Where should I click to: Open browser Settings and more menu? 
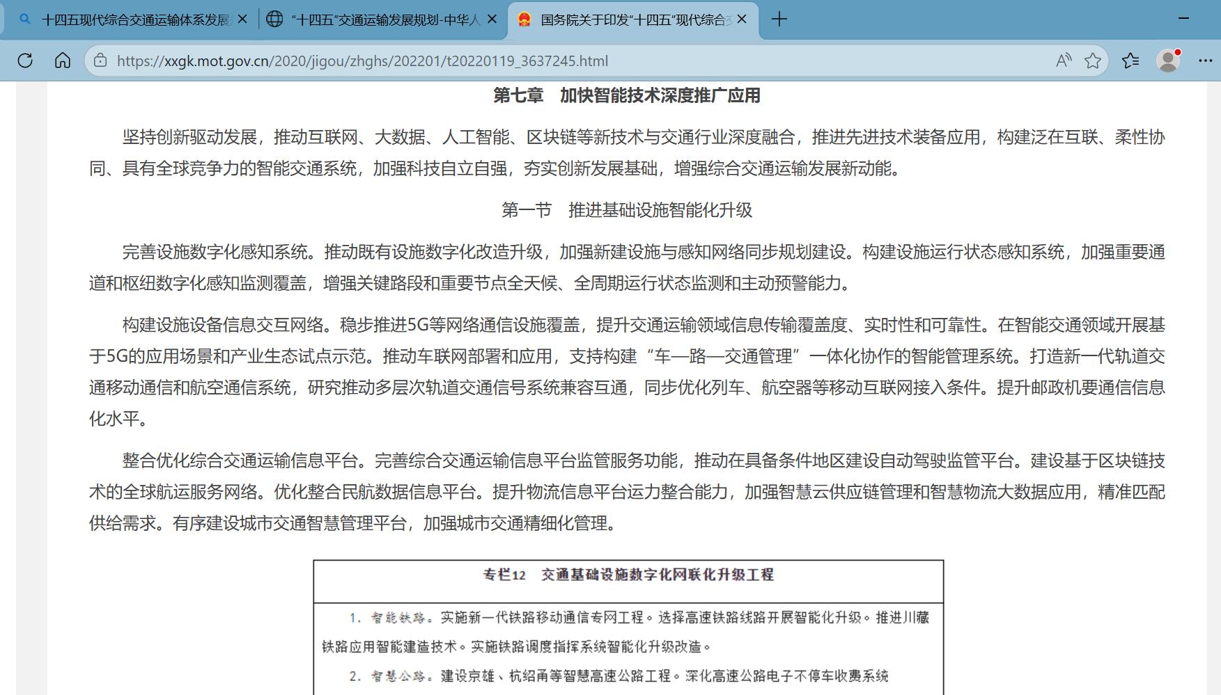coord(1206,61)
